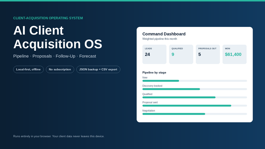Click the New stage progress bar
The image size is (265, 149).
coord(195,81)
